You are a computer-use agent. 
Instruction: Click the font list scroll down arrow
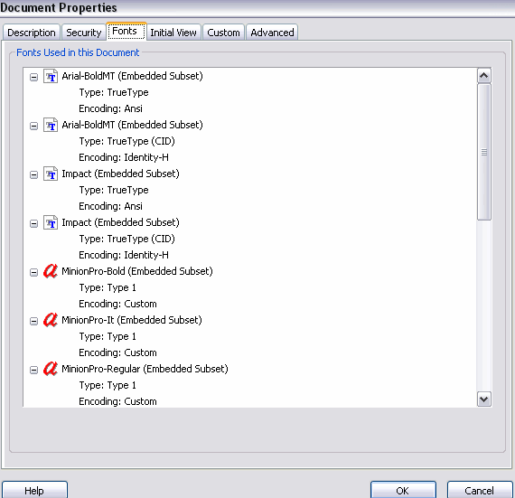(x=483, y=399)
